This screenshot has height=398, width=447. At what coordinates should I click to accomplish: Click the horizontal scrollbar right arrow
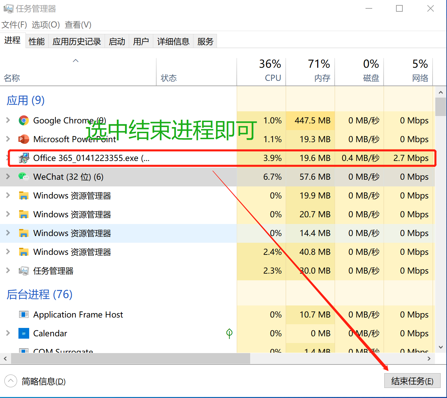pos(429,358)
